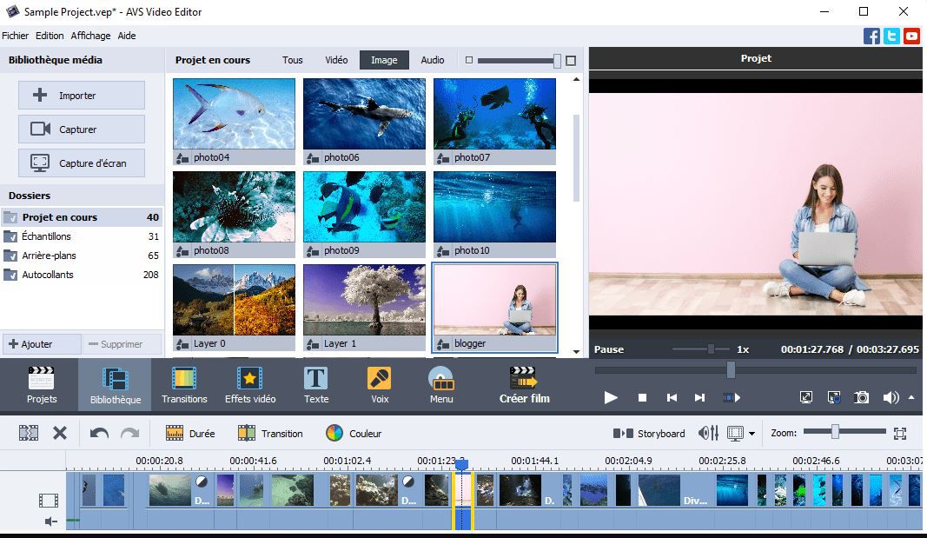This screenshot has height=538, width=927.
Task: Take a snapshot with the camera icon
Action: pyautogui.click(x=861, y=397)
